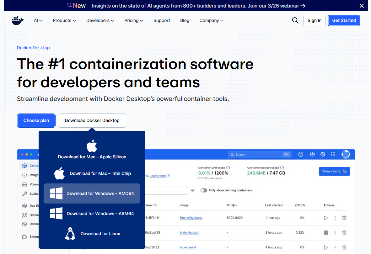The image size is (371, 254).
Task: Click memory usage info icon
Action: click(x=282, y=168)
